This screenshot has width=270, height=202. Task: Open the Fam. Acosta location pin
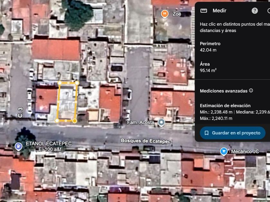coord(161,122)
